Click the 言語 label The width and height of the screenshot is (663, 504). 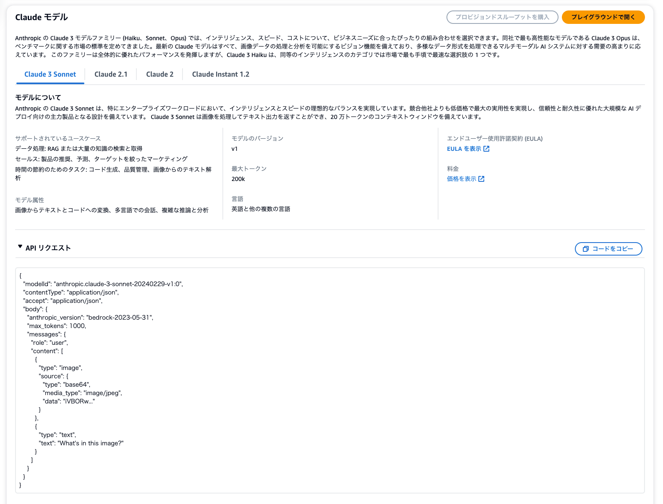(238, 199)
